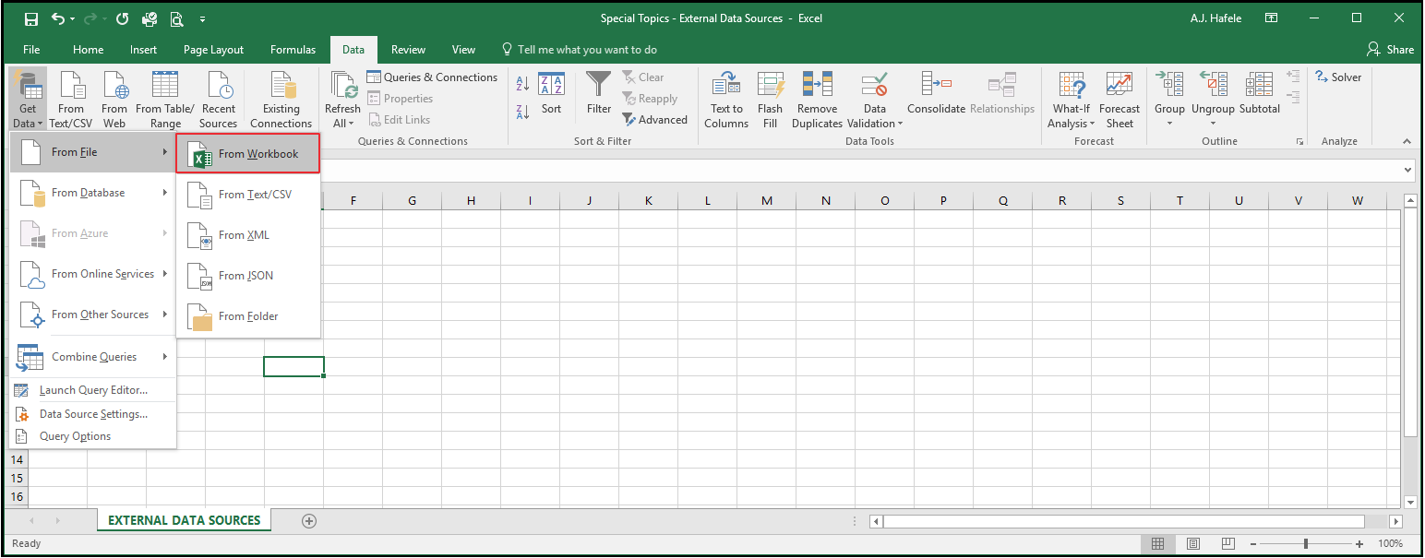Screen dimensions: 1425x558
Task: Click the Sort A to Z icon
Action: [x=522, y=84]
